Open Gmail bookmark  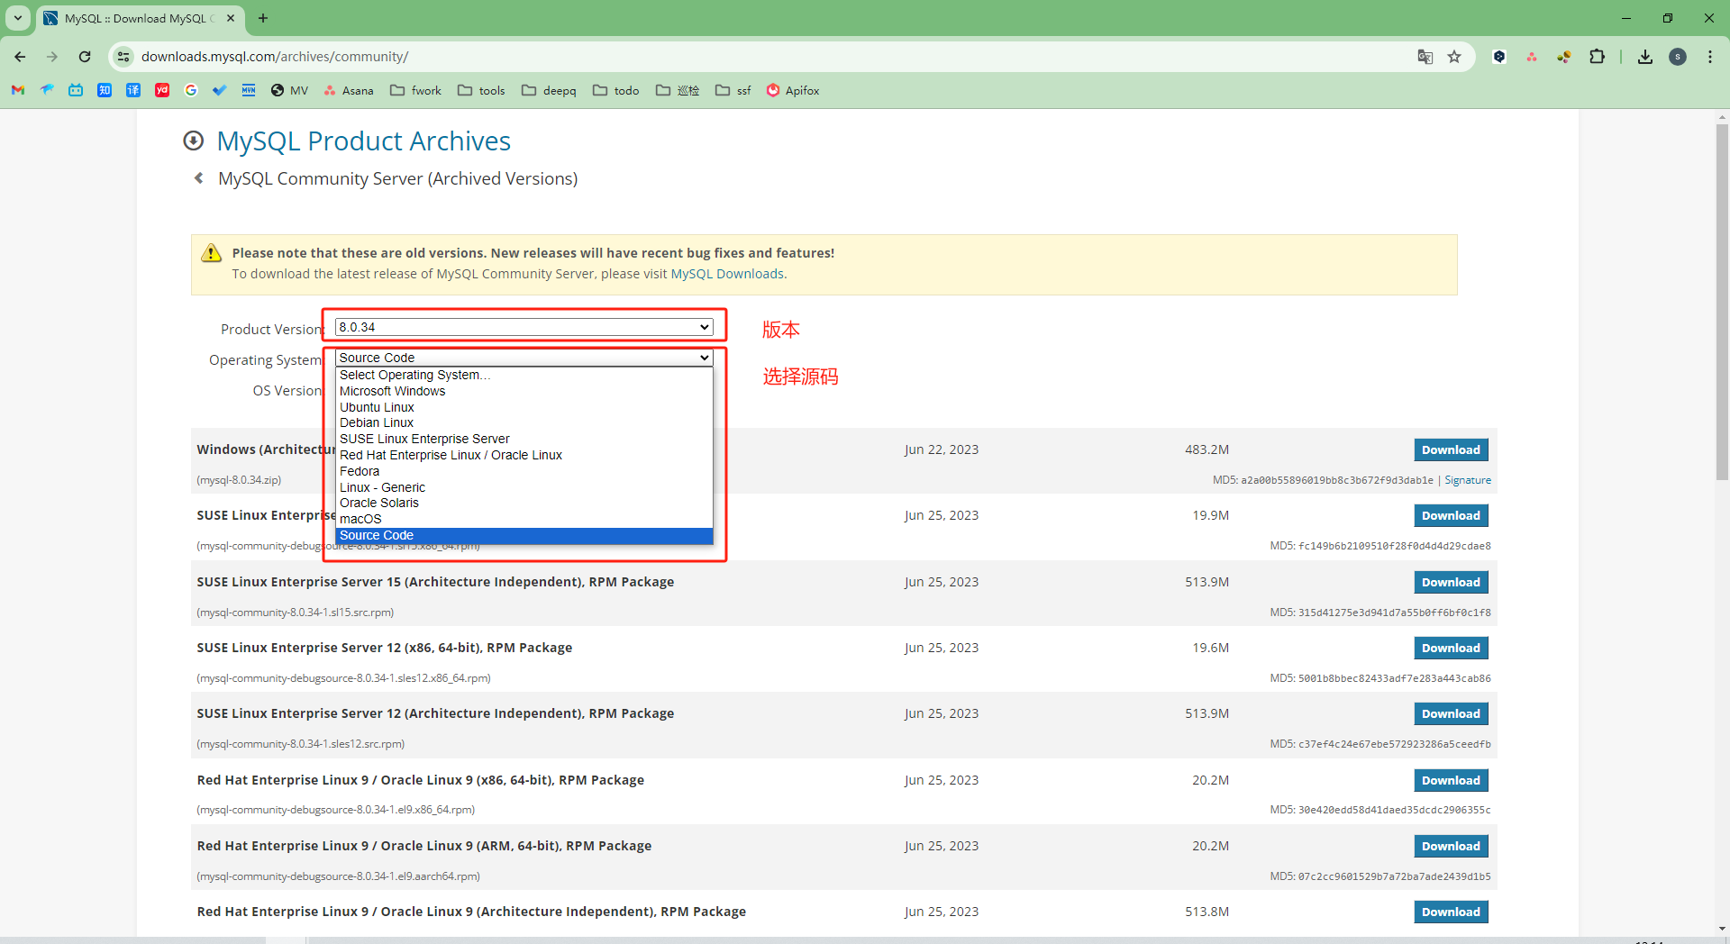18,90
